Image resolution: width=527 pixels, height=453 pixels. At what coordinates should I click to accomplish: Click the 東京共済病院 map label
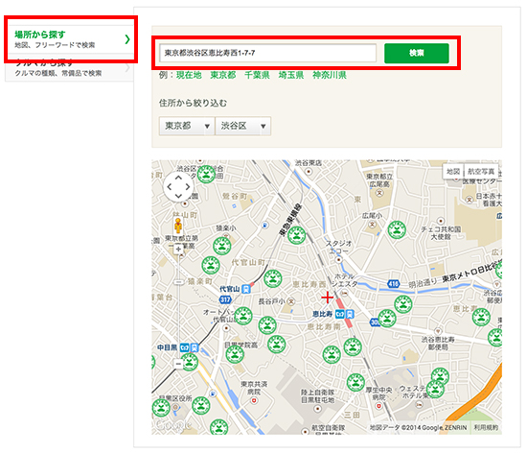coord(254,388)
